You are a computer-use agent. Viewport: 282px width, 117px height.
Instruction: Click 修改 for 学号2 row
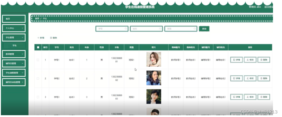pos(250,78)
